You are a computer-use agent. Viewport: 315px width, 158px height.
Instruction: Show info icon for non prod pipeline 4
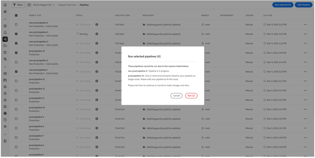[x=97, y=34]
